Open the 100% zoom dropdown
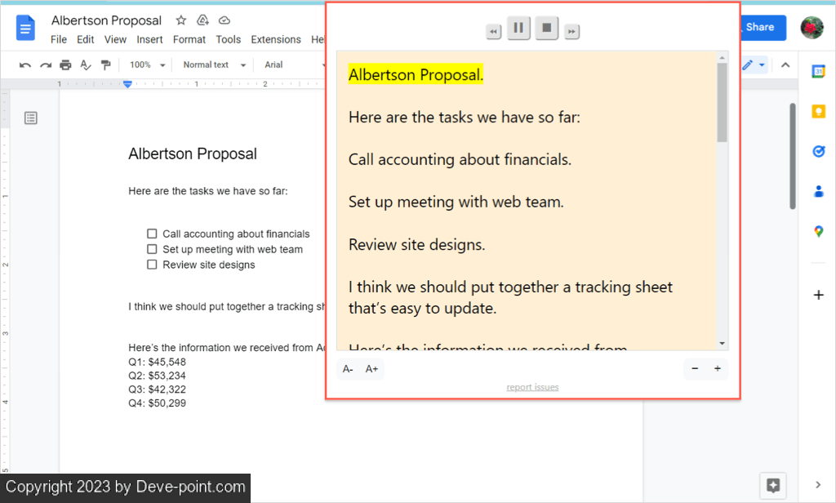The width and height of the screenshot is (836, 503). (x=147, y=65)
